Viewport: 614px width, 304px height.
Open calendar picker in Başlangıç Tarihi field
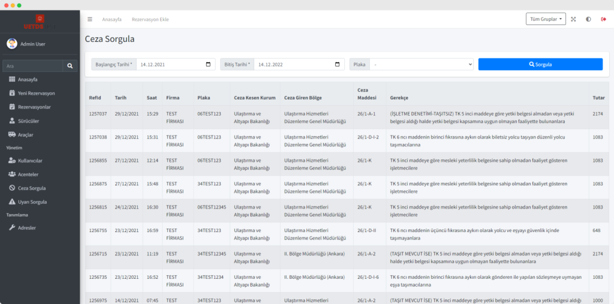tap(208, 64)
